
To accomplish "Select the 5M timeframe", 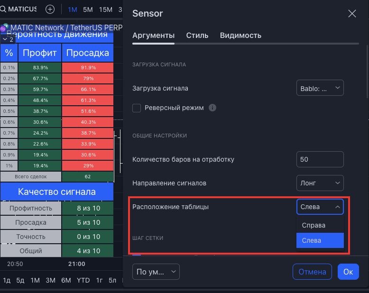I will (88, 9).
